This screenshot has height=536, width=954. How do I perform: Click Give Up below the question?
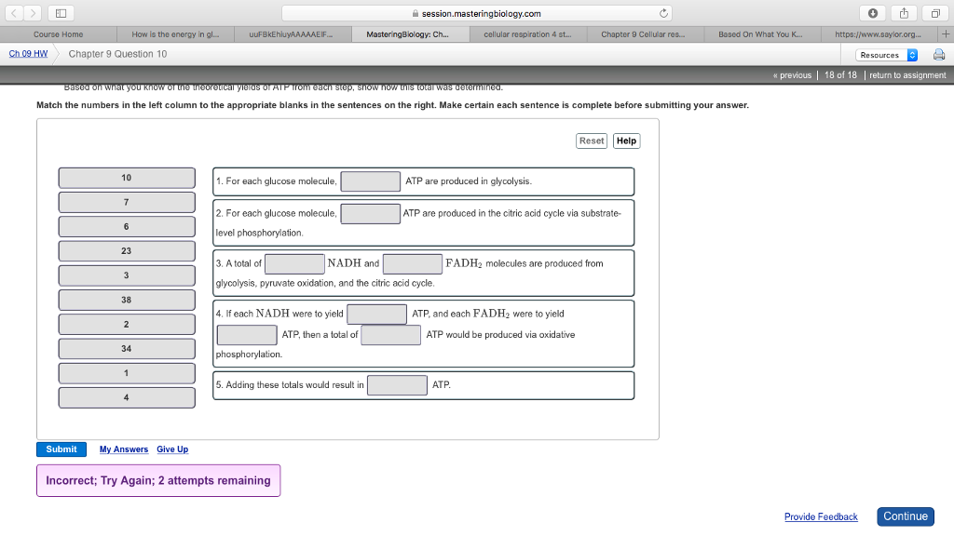coord(171,448)
